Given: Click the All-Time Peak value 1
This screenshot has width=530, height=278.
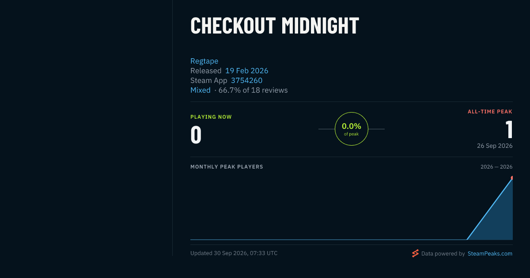Looking at the screenshot, I should 509,130.
